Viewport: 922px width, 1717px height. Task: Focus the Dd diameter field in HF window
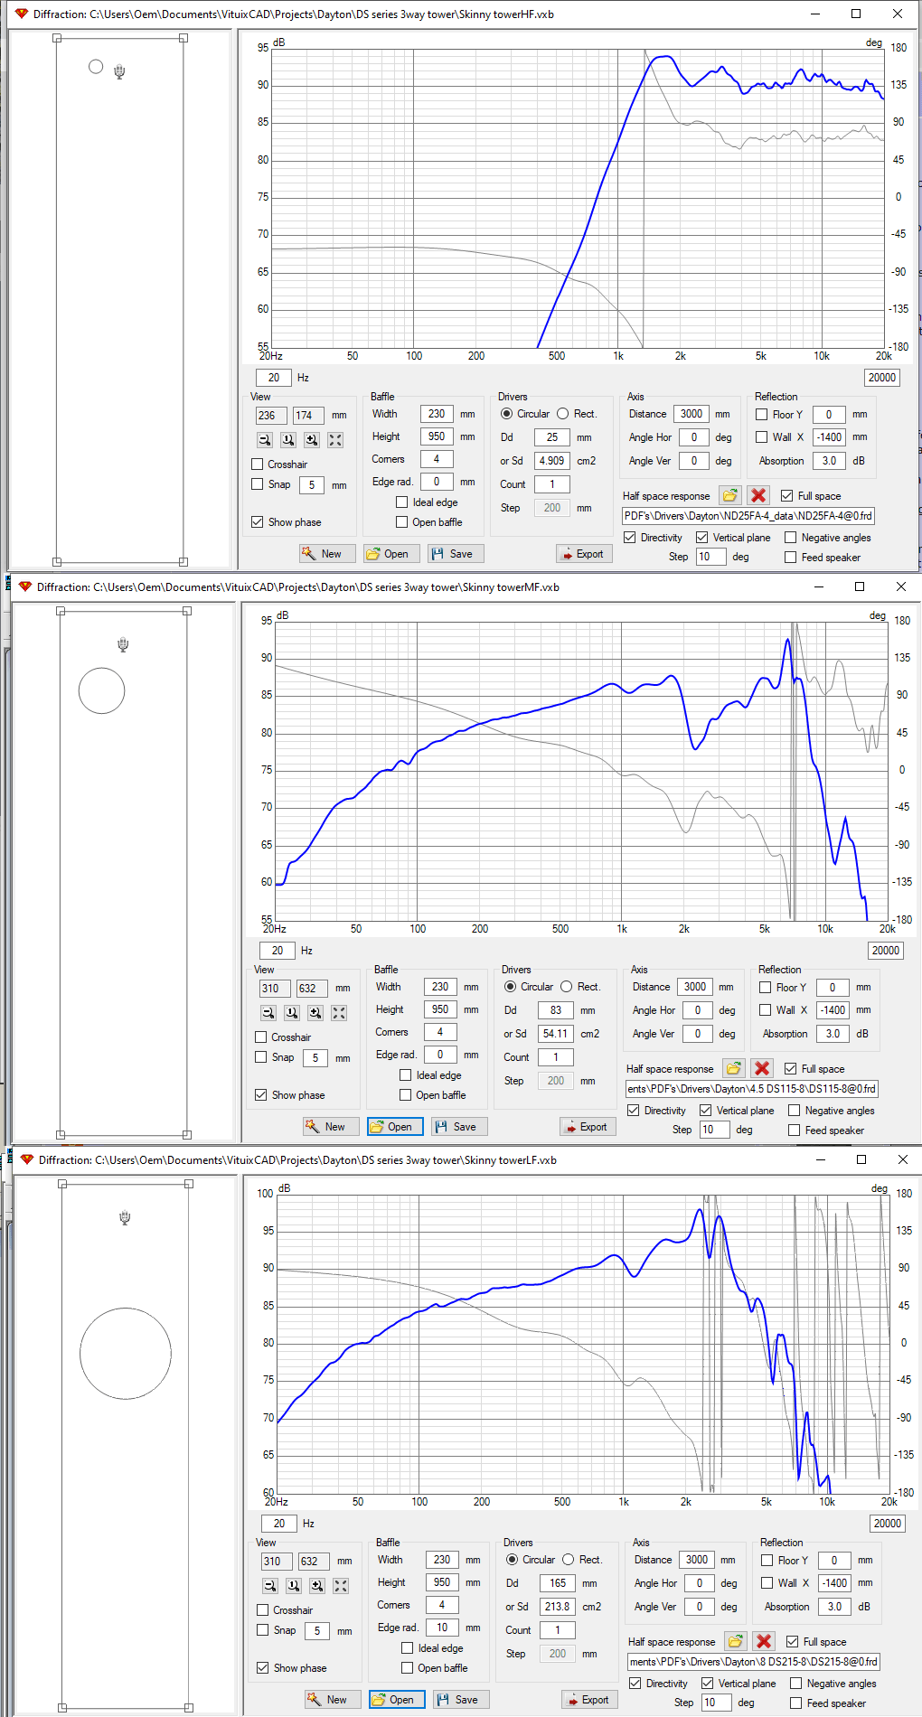(x=552, y=437)
